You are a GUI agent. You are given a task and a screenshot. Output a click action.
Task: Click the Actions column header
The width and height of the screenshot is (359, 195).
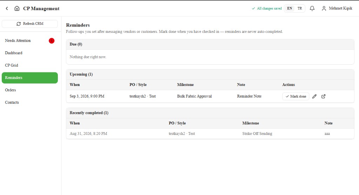click(x=289, y=85)
